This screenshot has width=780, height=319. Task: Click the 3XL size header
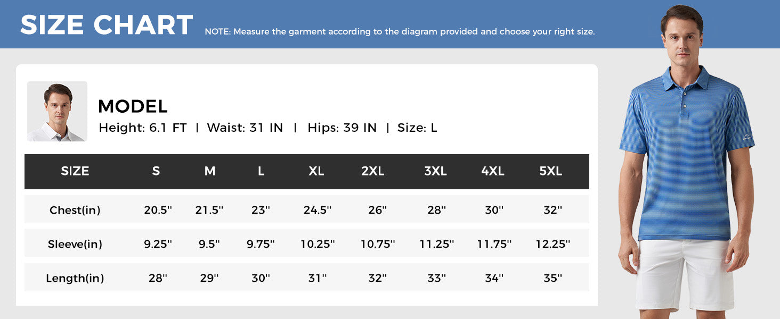click(x=435, y=171)
